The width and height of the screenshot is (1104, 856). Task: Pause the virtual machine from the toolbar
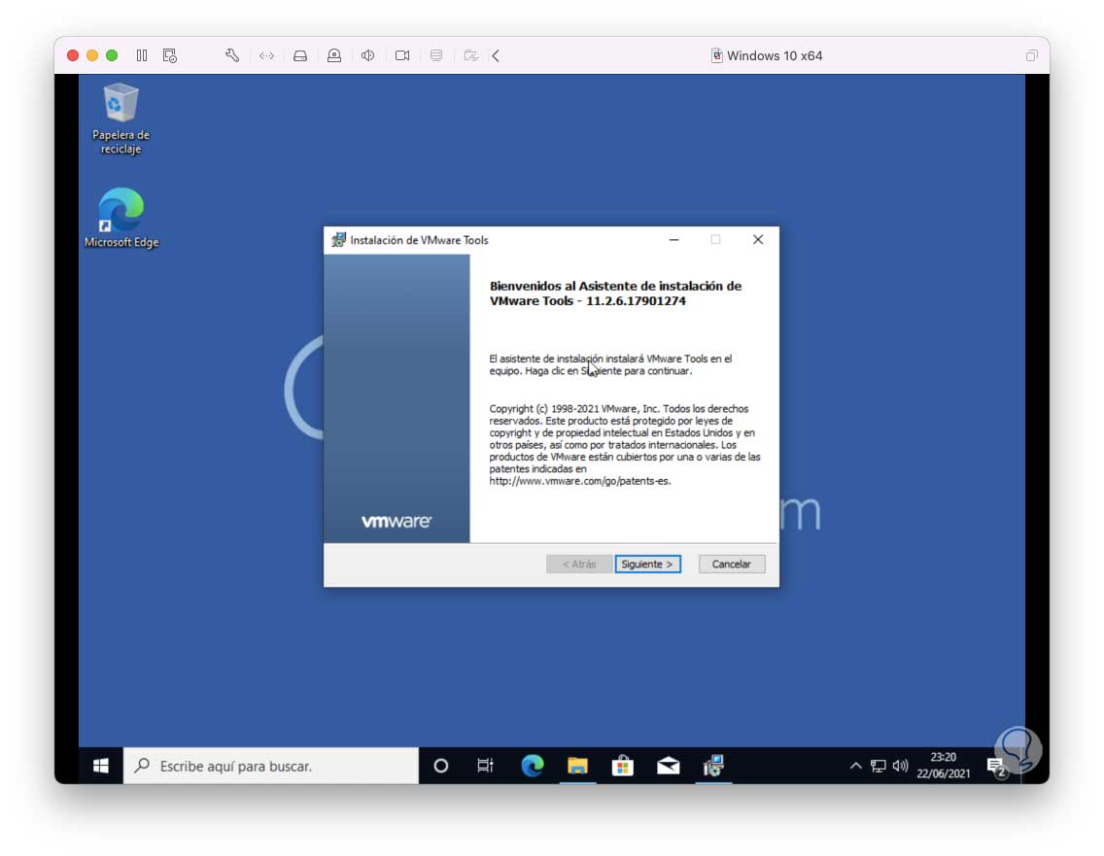point(142,55)
